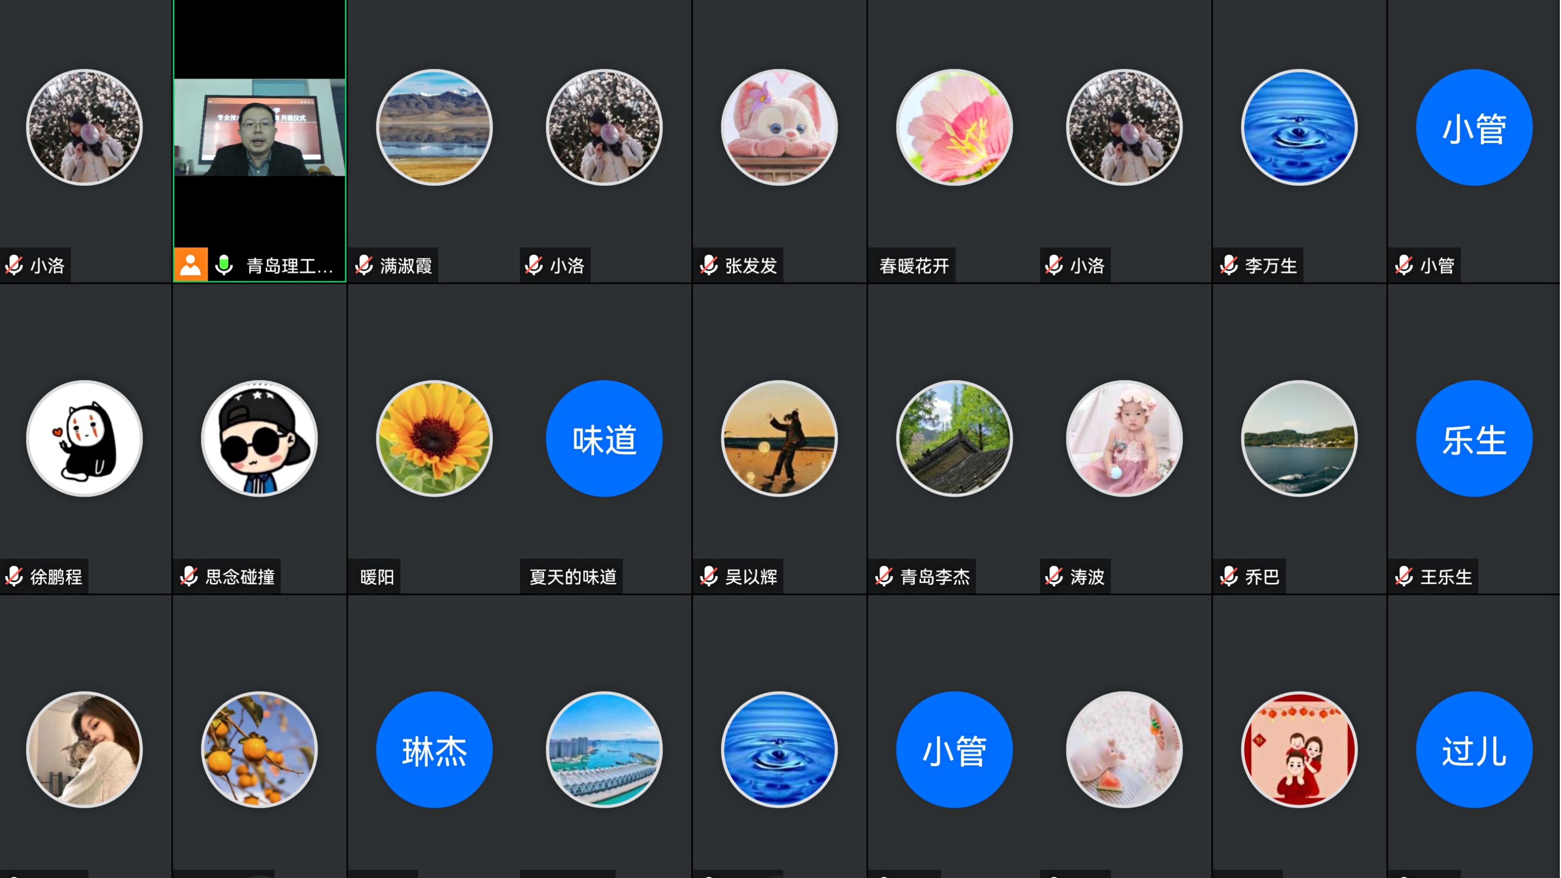
Task: Click the blue 过儿 avatar circle
Action: [1474, 750]
